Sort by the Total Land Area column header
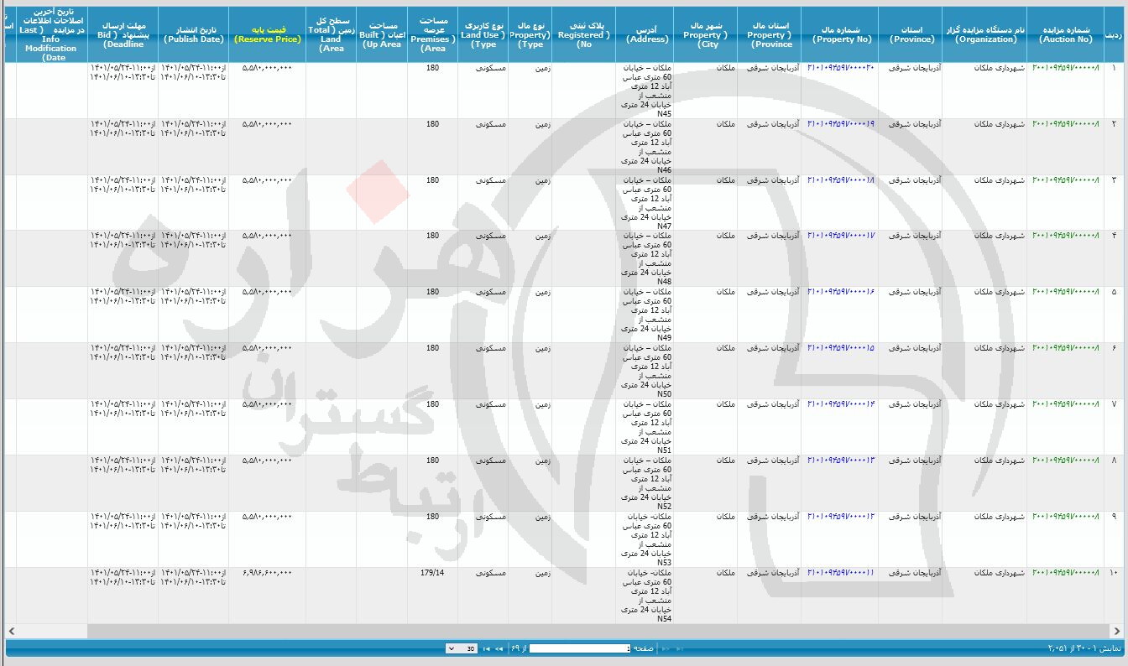This screenshot has width=1128, height=666. [x=331, y=34]
